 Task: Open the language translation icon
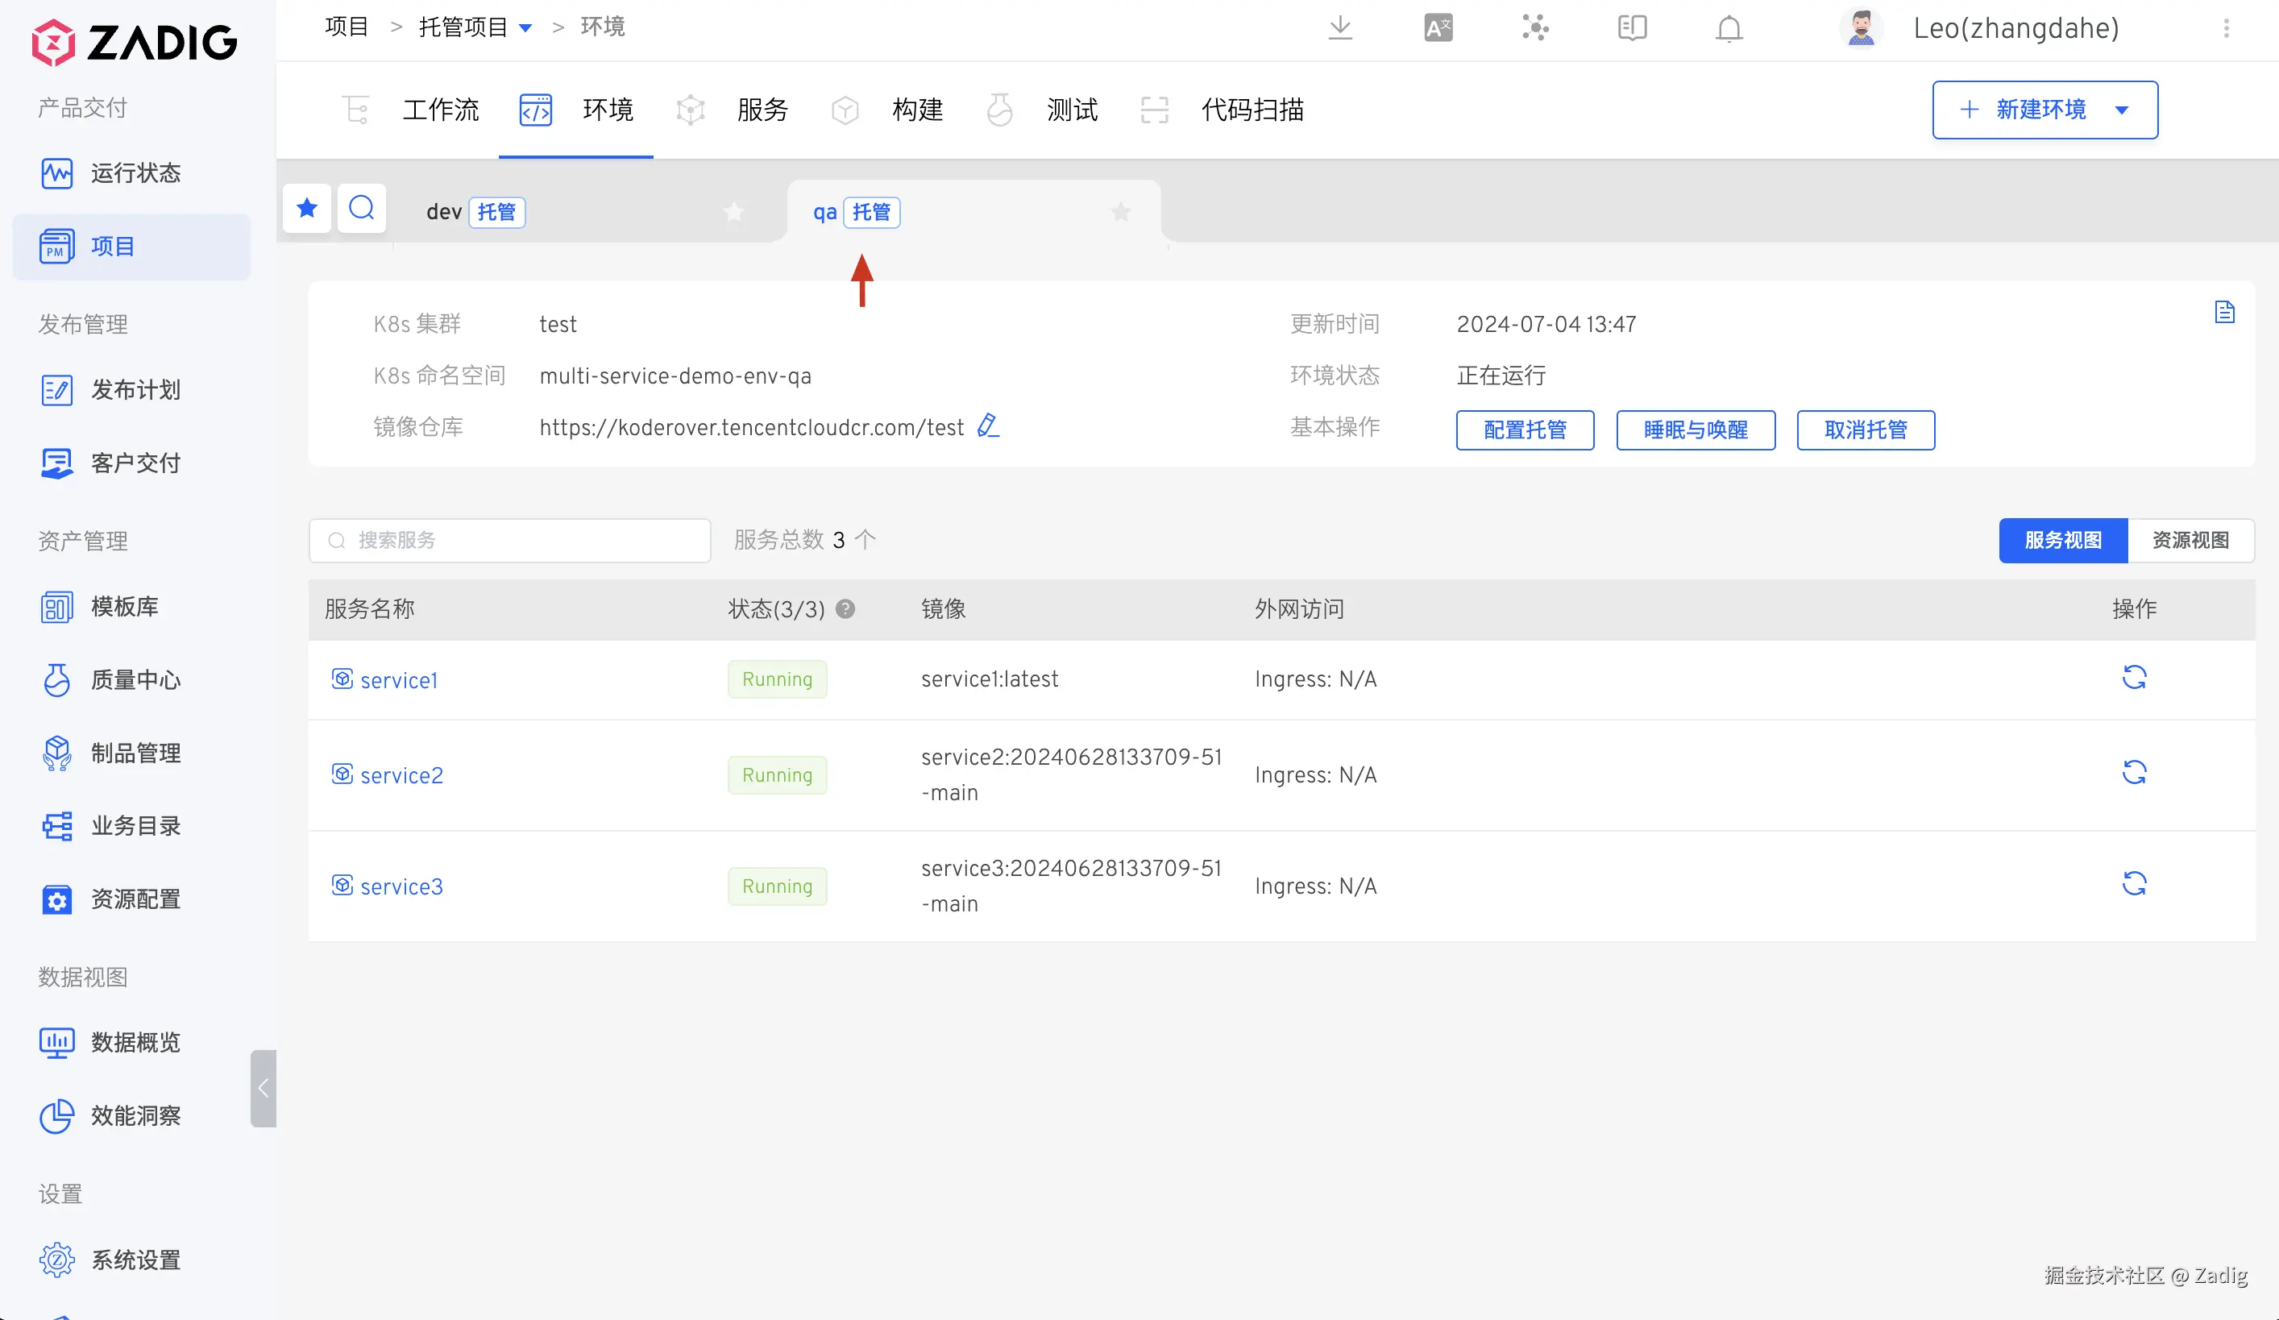tap(1437, 28)
